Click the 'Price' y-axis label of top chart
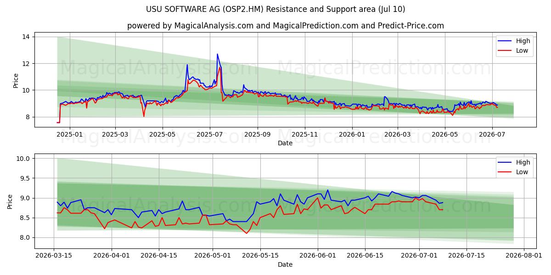The height and width of the screenshot is (275, 551). 16,80
